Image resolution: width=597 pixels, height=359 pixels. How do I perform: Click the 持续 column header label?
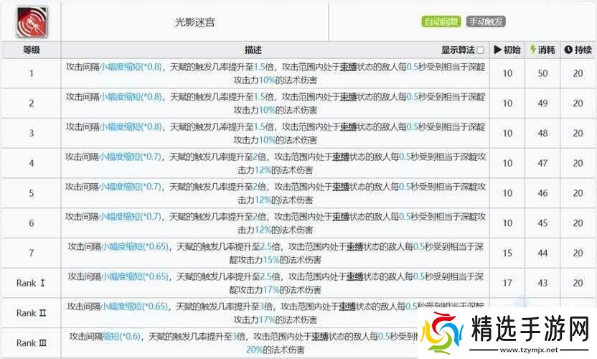click(x=583, y=50)
